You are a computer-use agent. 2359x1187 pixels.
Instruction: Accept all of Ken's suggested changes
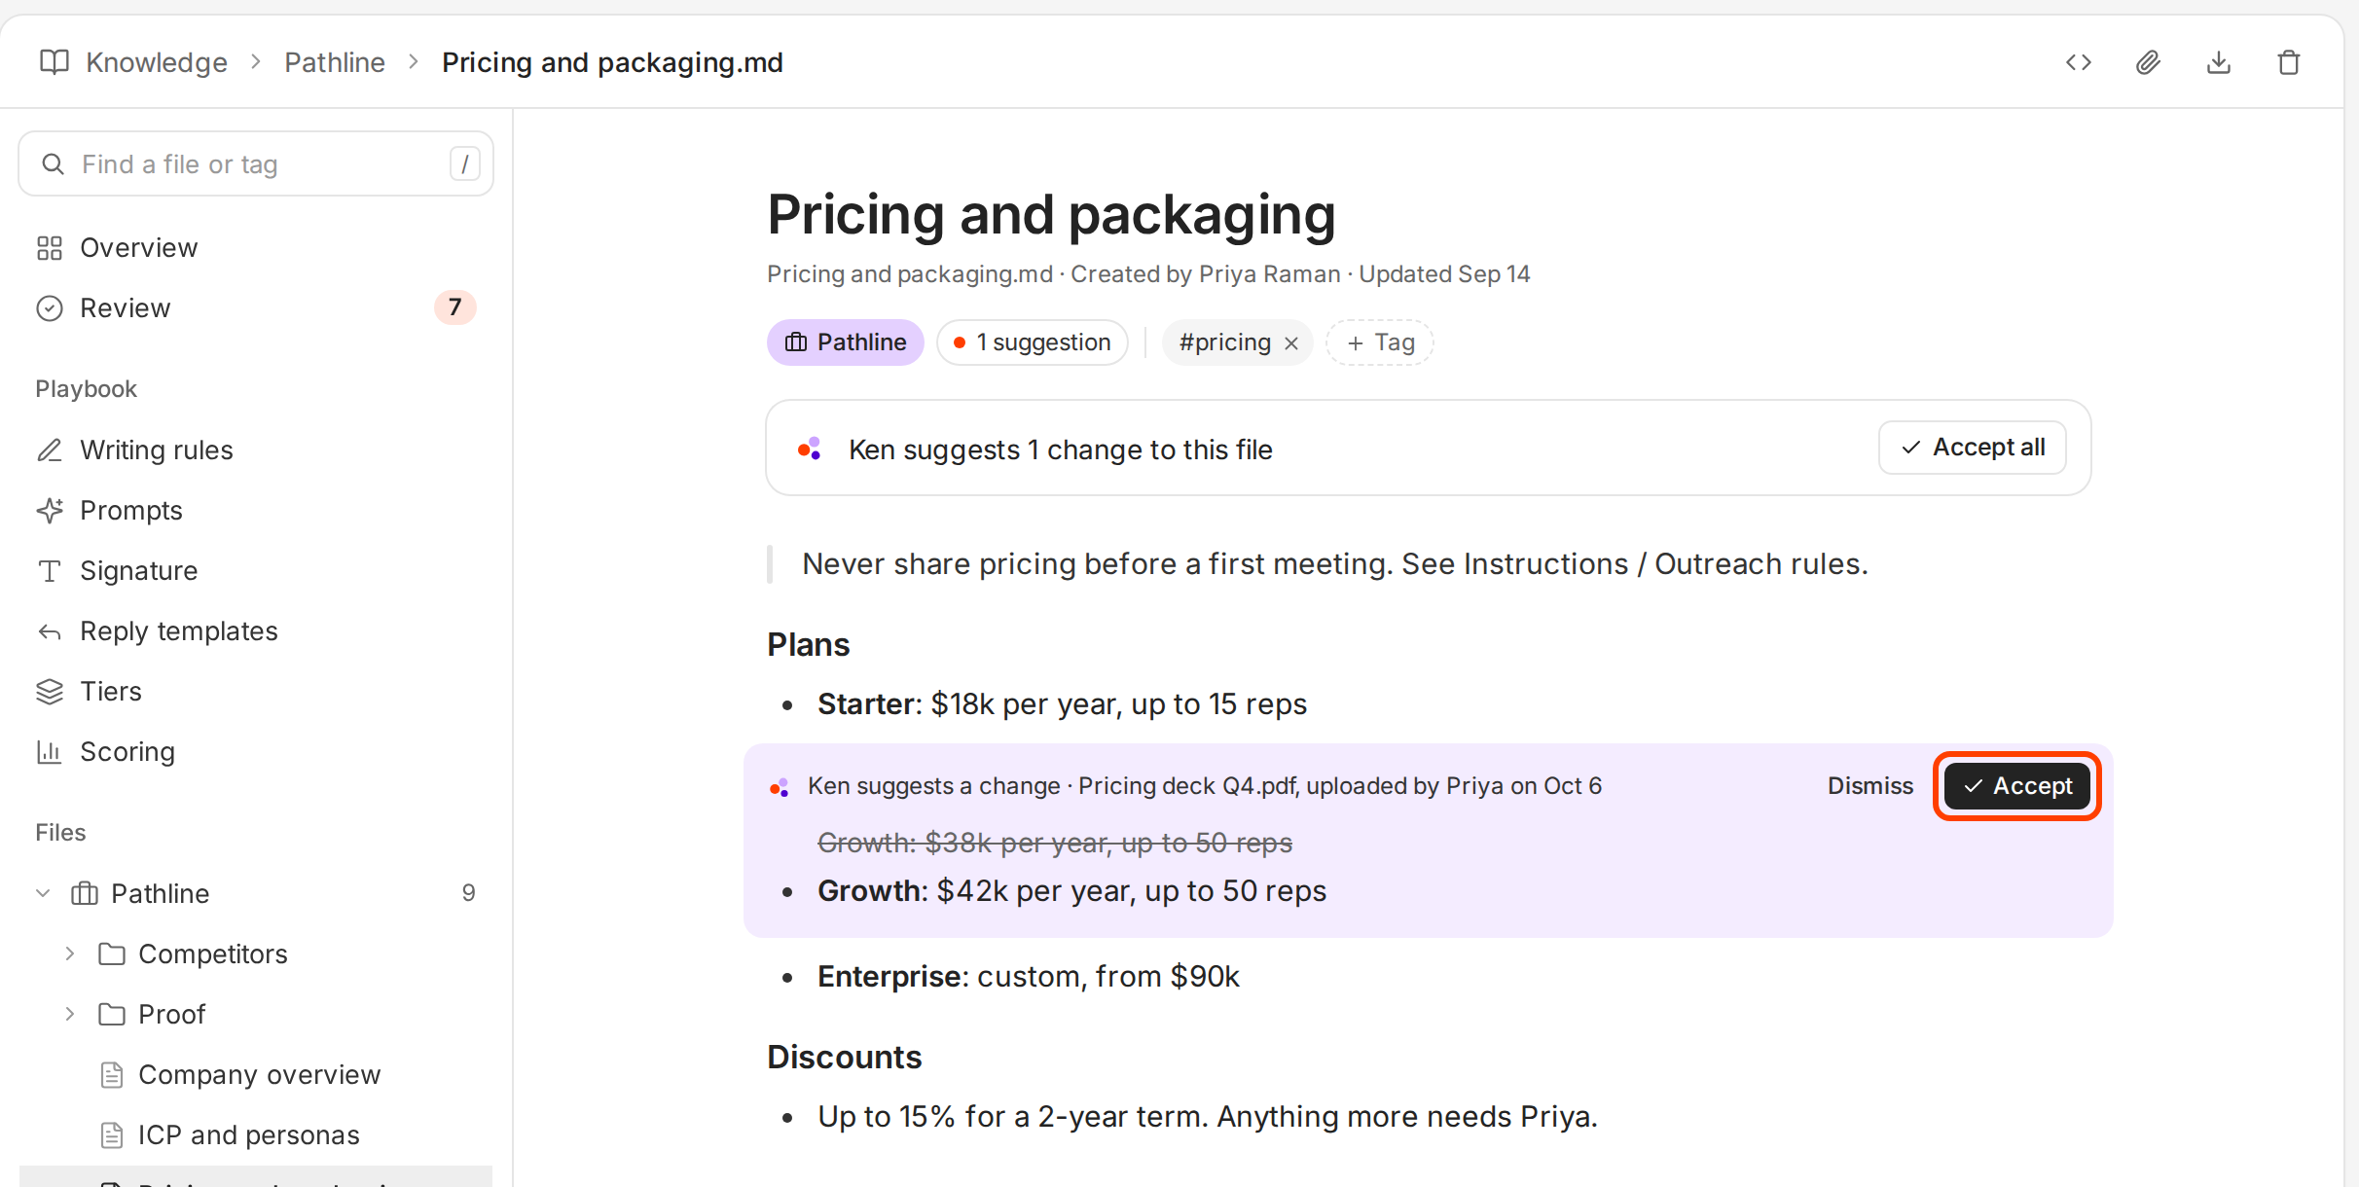pyautogui.click(x=1973, y=448)
